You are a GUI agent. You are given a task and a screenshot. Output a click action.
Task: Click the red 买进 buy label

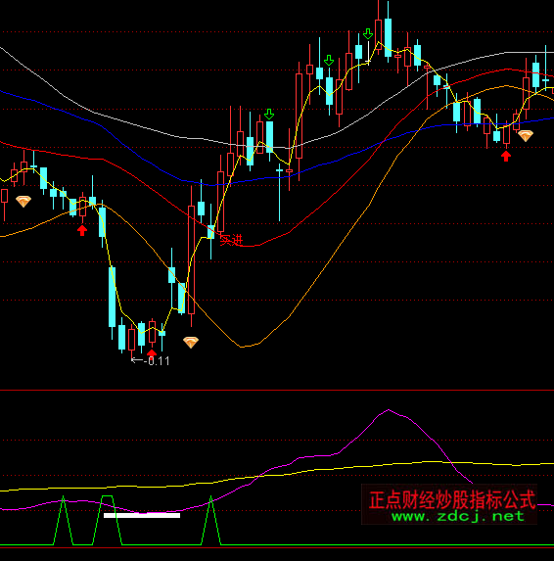[231, 240]
